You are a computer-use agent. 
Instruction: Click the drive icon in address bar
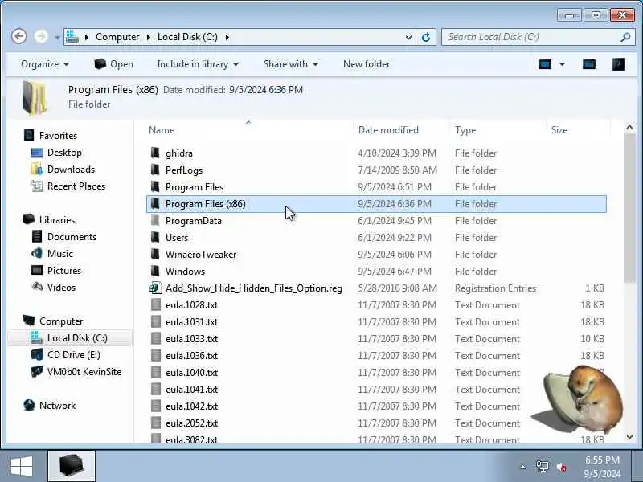pos(72,36)
